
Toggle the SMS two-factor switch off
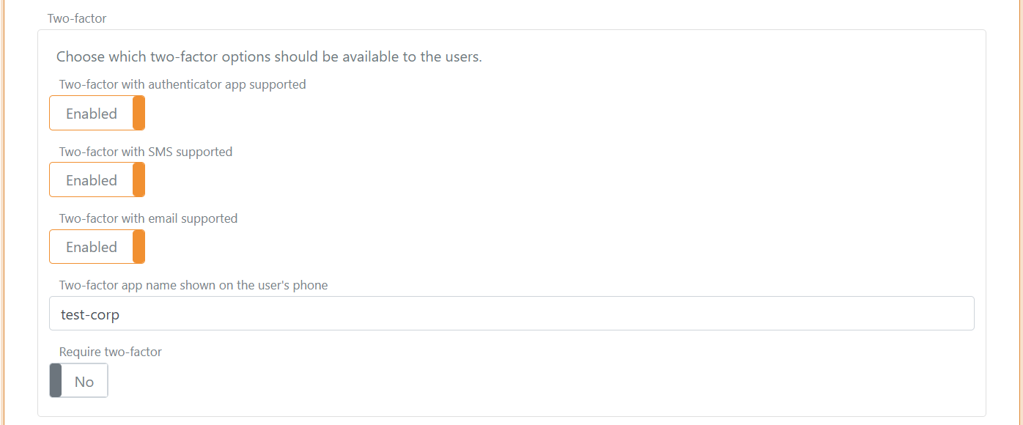click(x=97, y=180)
